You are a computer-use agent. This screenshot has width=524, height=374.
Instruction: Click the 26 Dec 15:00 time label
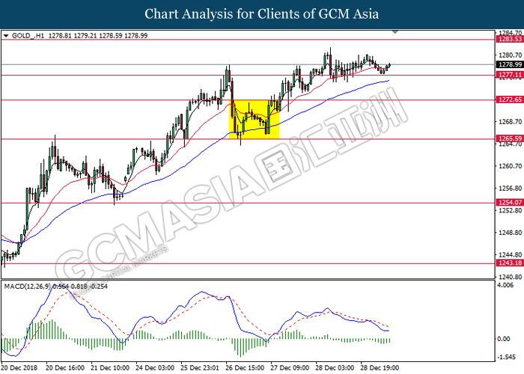point(245,368)
